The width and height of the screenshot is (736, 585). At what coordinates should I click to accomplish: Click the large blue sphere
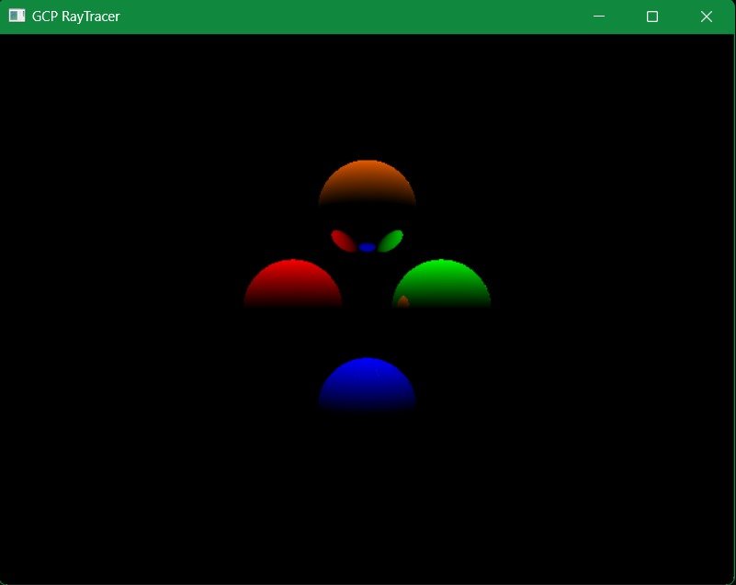tap(367, 384)
